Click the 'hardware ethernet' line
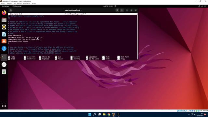The height and width of the screenshot is (117, 208). click(x=26, y=37)
